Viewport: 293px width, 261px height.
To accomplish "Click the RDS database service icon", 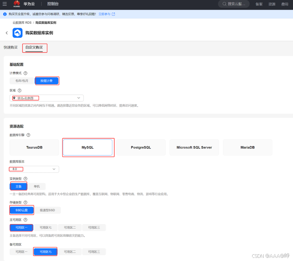I will [x=17, y=33].
